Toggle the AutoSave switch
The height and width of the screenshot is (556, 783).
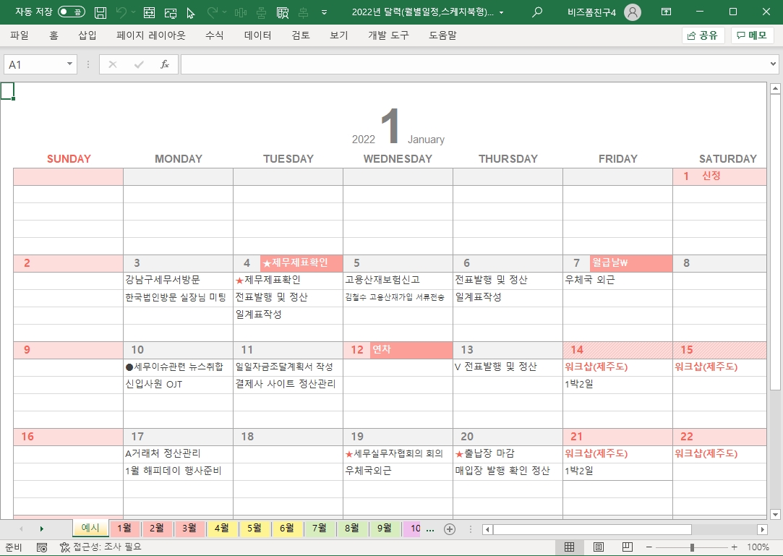[x=72, y=12]
